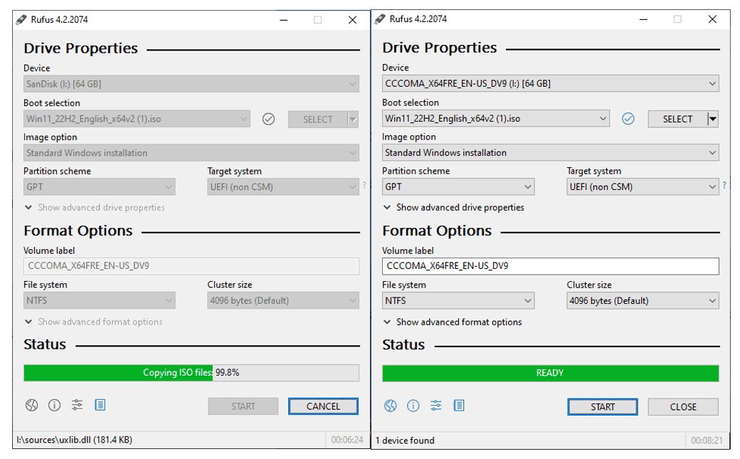Open Partition scheme GPT dropdown in right window
The width and height of the screenshot is (740, 459).
coord(458,186)
